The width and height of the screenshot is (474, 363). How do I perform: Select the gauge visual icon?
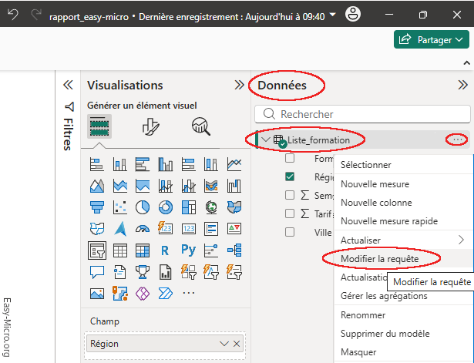[143, 228]
